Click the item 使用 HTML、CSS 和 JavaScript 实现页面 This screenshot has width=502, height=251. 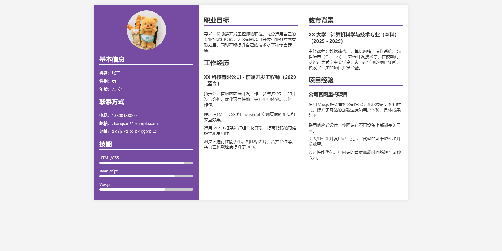[x=250, y=117]
